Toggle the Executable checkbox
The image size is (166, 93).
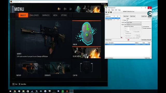pos(134,32)
